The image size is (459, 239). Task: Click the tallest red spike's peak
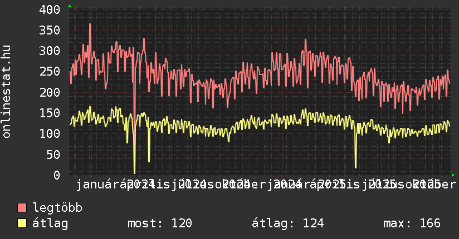click(x=90, y=24)
